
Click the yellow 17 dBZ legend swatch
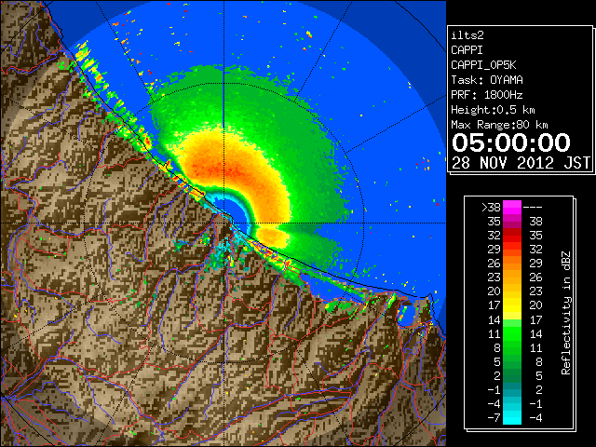point(512,305)
